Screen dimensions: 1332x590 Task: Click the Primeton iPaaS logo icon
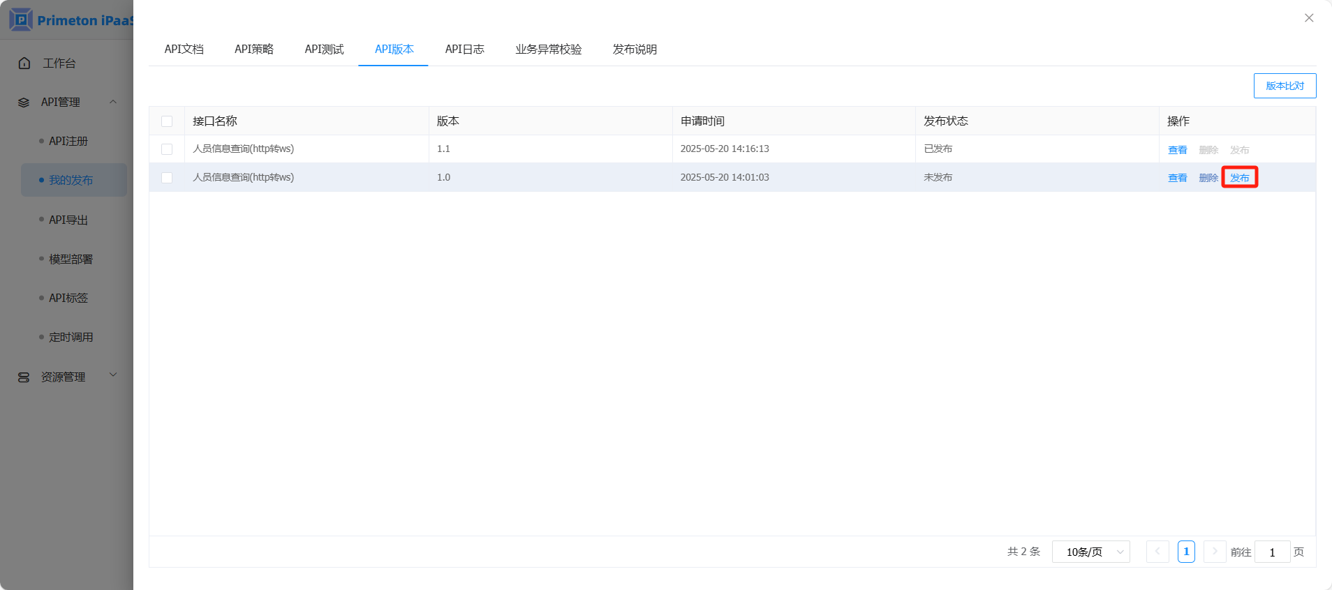tap(21, 20)
